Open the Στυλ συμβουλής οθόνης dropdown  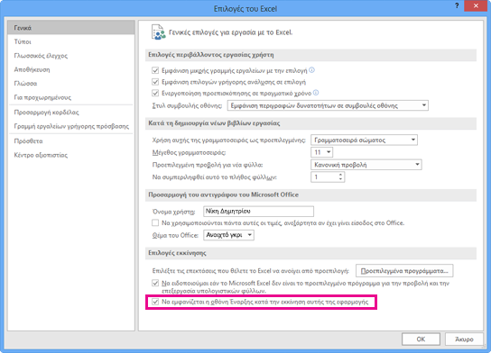328,105
